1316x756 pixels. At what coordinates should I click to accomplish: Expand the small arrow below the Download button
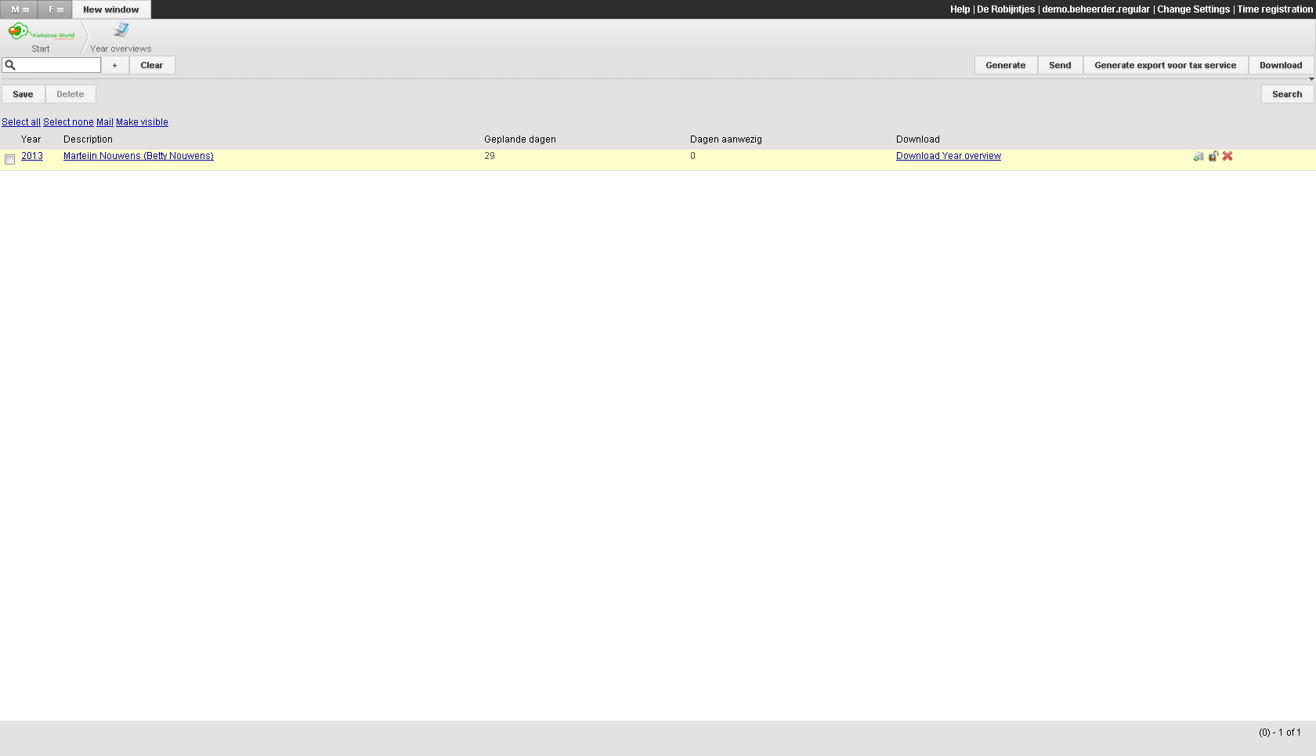[x=1311, y=79]
